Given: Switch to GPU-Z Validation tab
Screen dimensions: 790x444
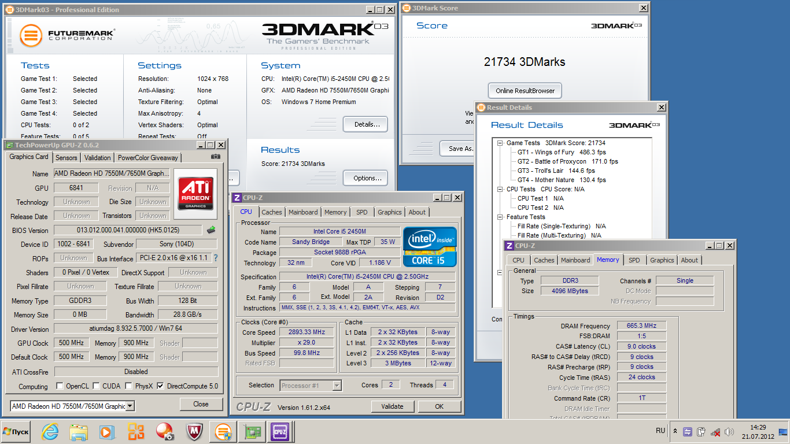Looking at the screenshot, I should (97, 158).
